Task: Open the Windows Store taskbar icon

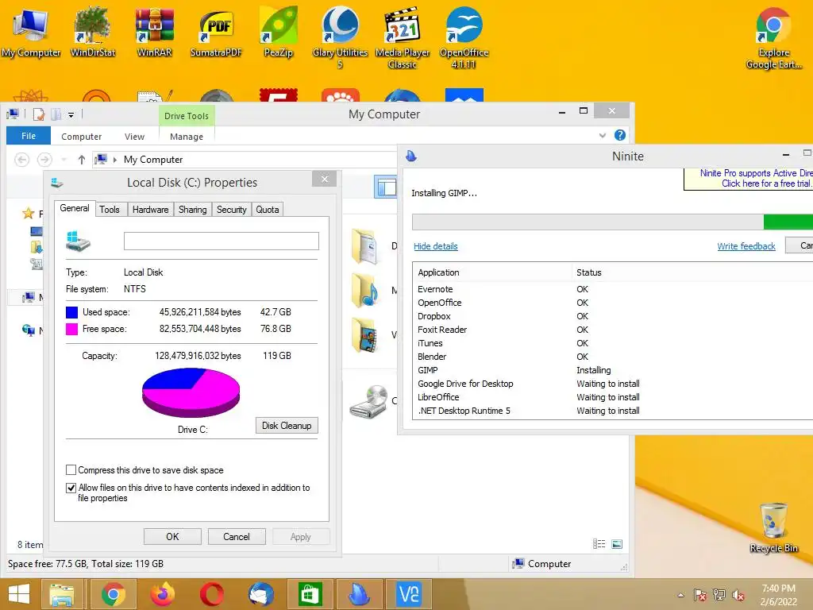Action: coord(310,594)
